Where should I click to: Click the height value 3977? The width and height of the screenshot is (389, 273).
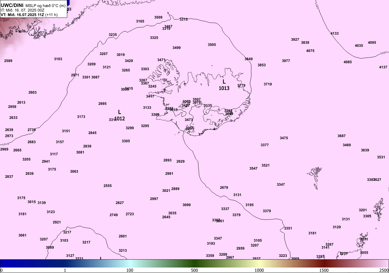click(286, 61)
